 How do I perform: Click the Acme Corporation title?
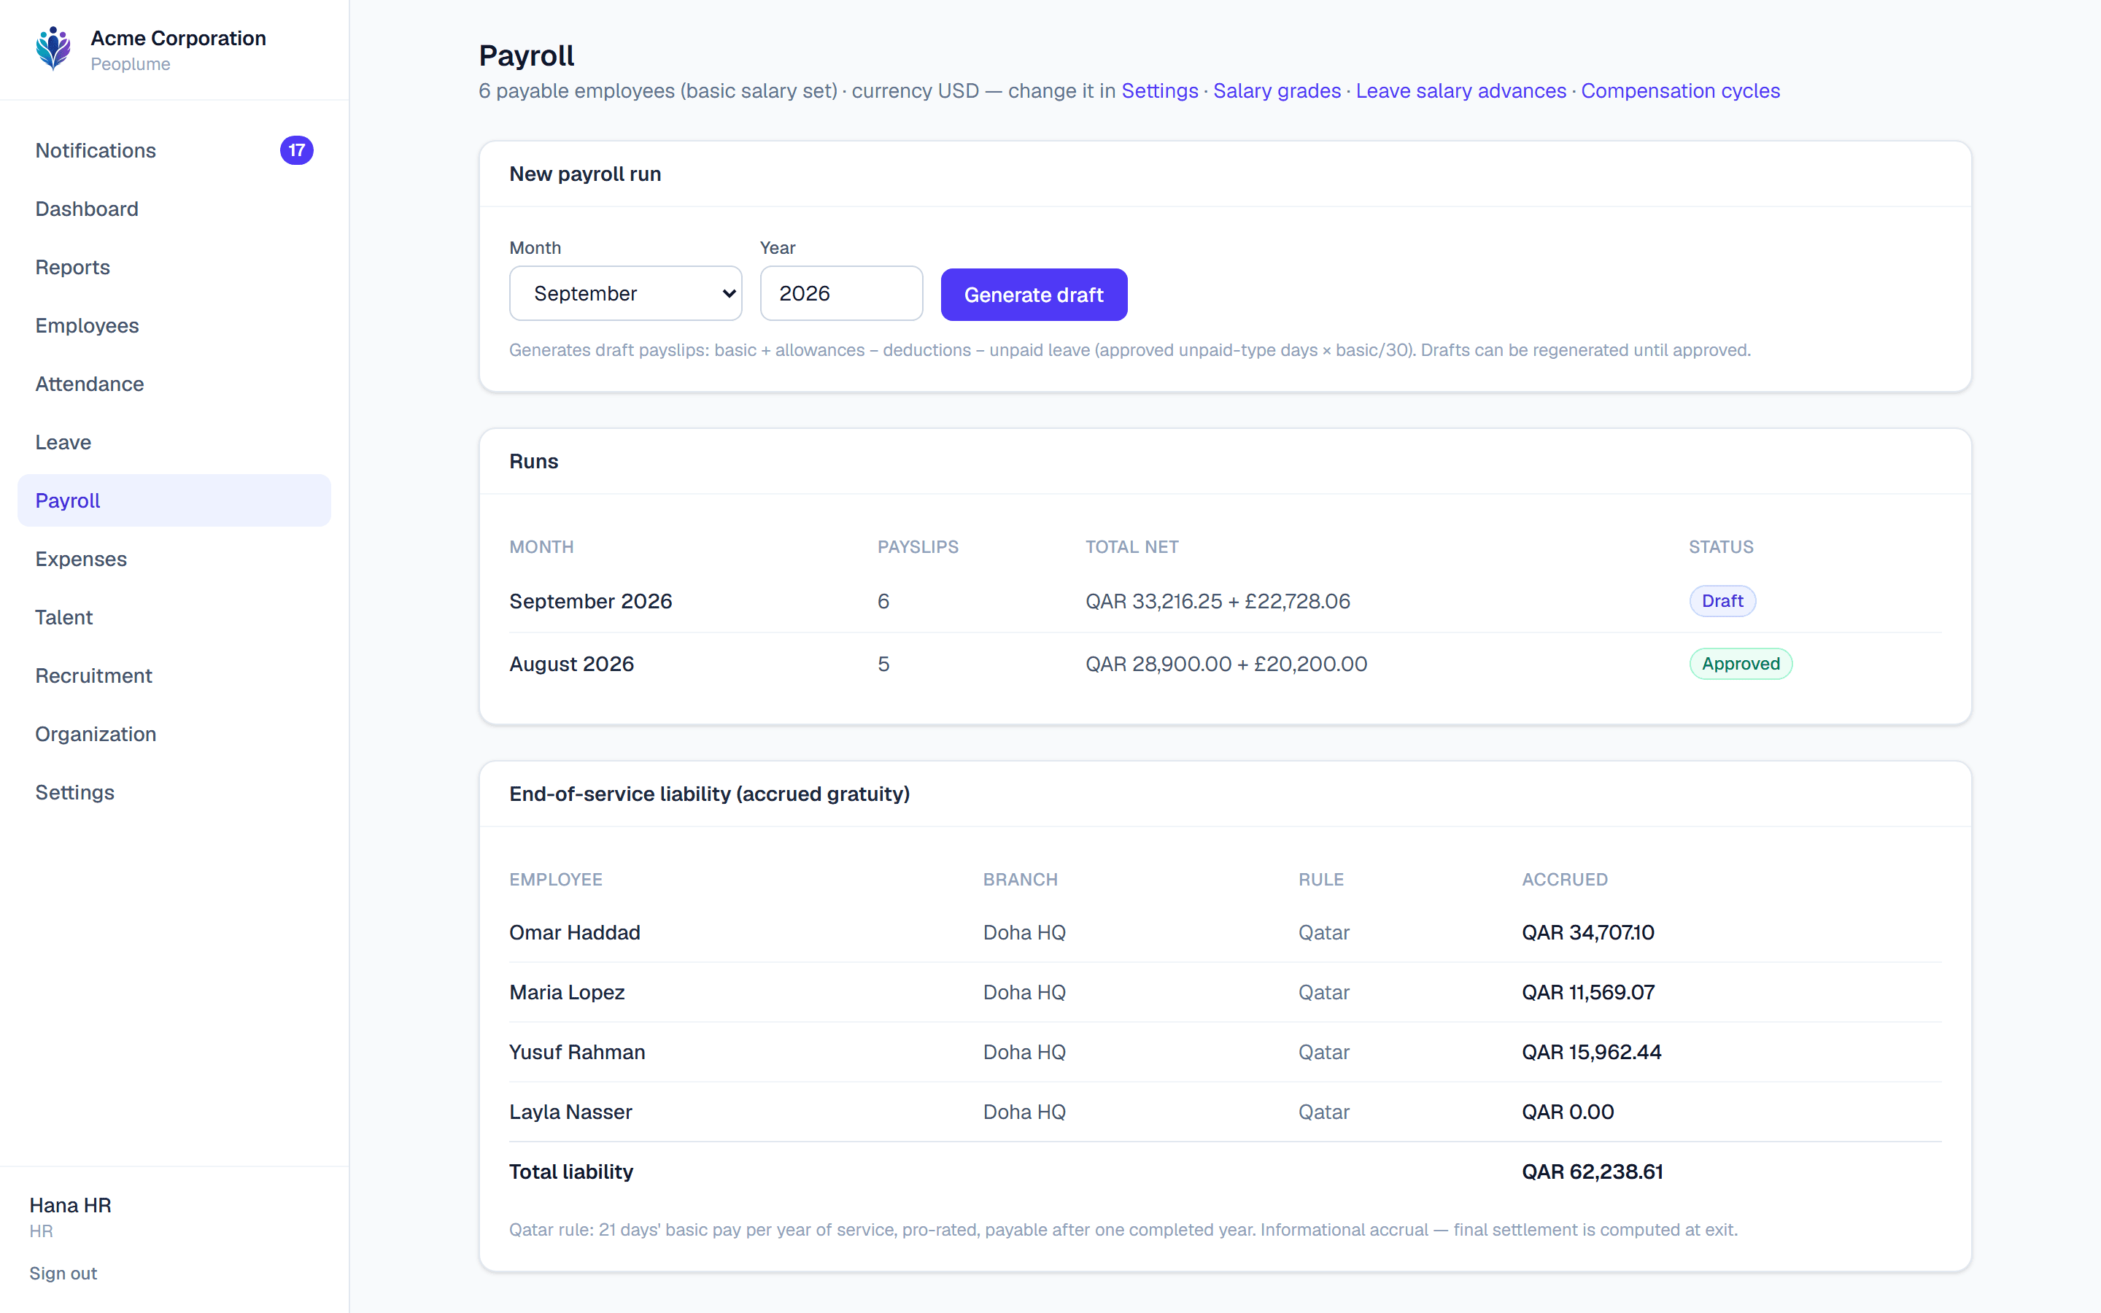[178, 38]
